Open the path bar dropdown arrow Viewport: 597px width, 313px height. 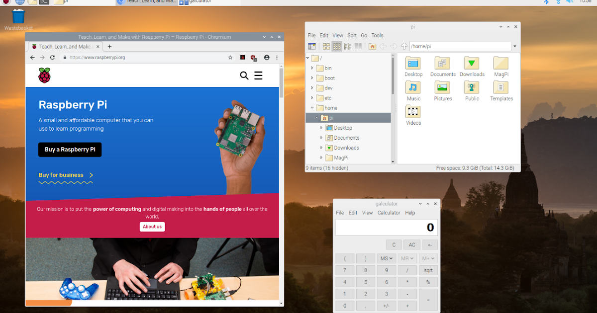point(514,46)
